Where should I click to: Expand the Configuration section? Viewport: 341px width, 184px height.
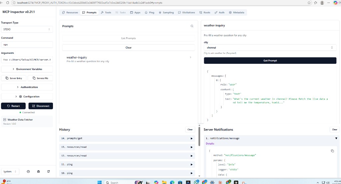click(x=27, y=97)
